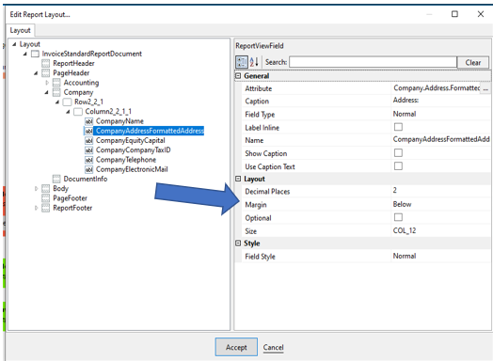Click the ReportHeader section icon
The image size is (493, 361).
[46, 64]
